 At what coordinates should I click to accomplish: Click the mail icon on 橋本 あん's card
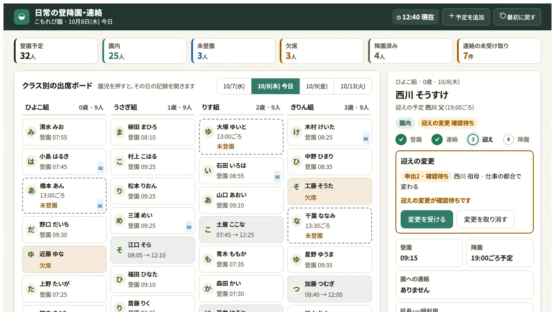pos(100,206)
